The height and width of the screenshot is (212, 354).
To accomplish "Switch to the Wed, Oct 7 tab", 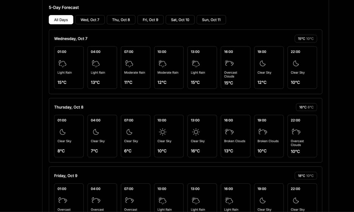I will [x=90, y=20].
